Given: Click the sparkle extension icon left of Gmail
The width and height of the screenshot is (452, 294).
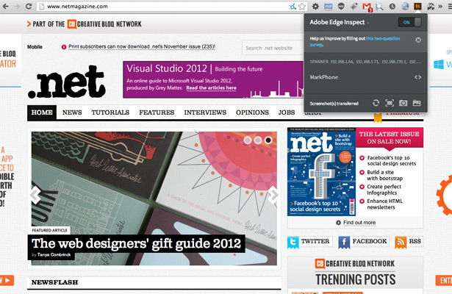Looking at the screenshot, I should tap(354, 6).
